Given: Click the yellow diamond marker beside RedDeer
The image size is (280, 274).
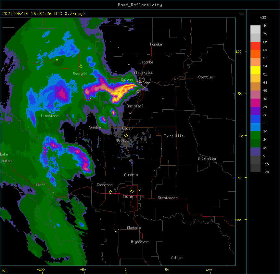Looking at the screenshot, I should [x=138, y=91].
